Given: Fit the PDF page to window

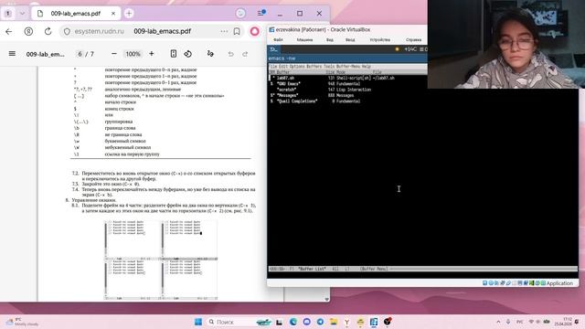Looking at the screenshot, I should pos(174,54).
